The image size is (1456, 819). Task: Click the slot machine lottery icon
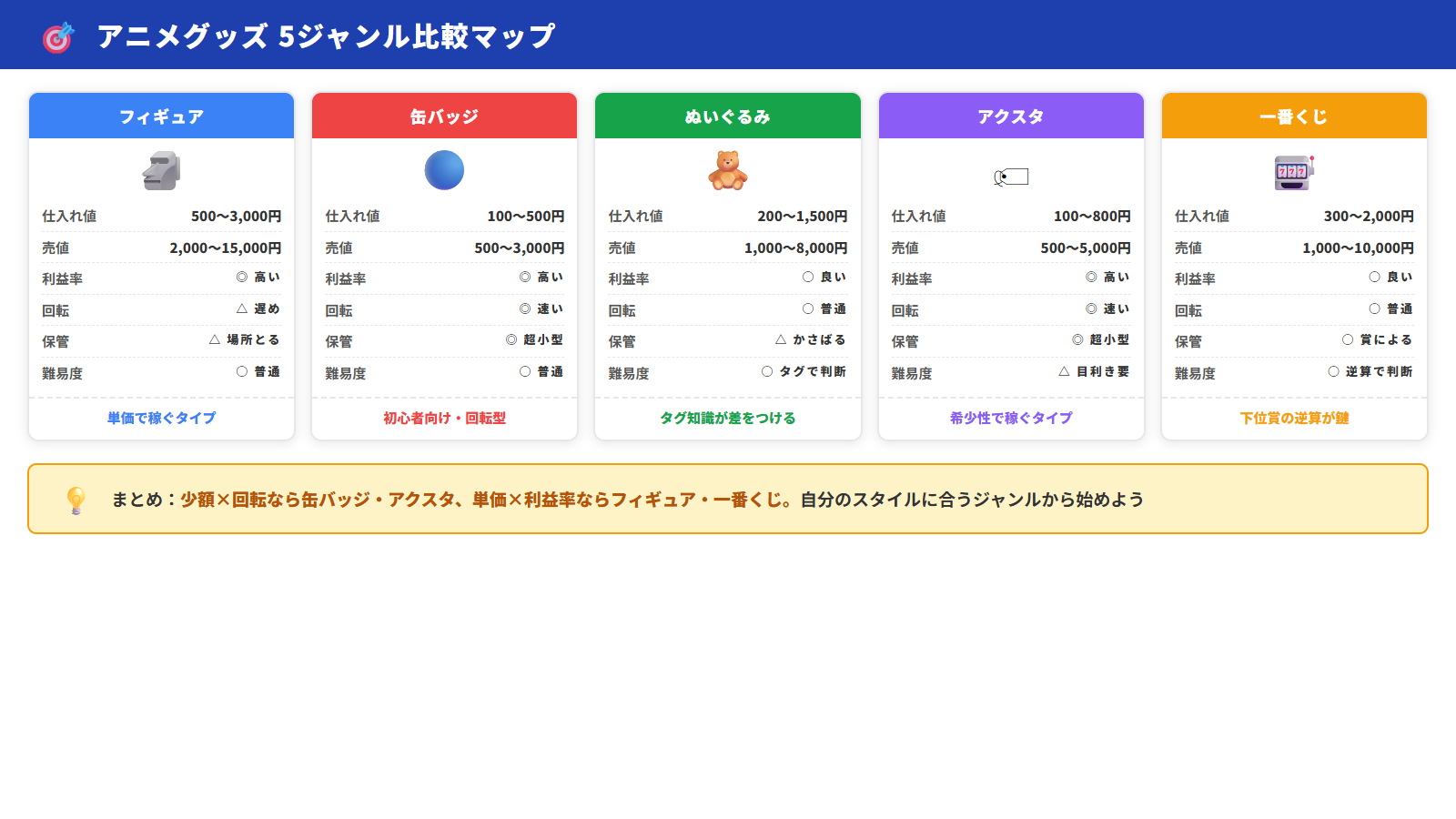point(1294,171)
